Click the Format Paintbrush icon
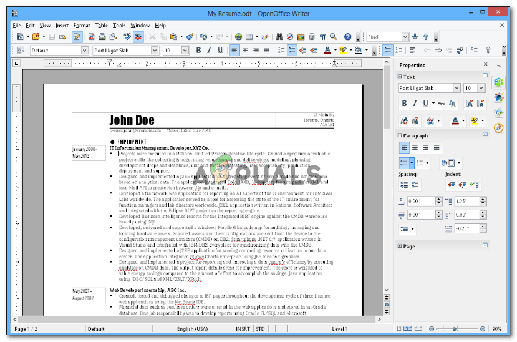Image resolution: width=517 pixels, height=342 pixels. click(x=190, y=37)
